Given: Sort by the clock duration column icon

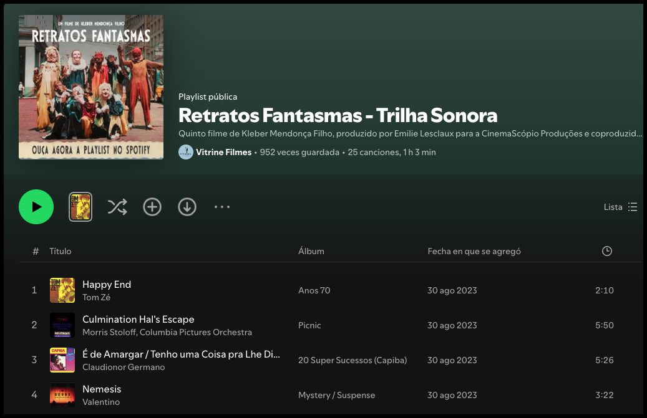Looking at the screenshot, I should (x=607, y=251).
